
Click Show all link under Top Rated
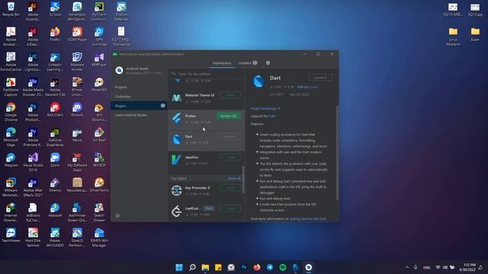click(234, 179)
